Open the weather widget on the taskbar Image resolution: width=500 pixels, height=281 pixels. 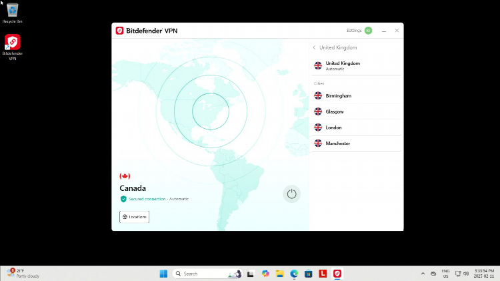23,274
